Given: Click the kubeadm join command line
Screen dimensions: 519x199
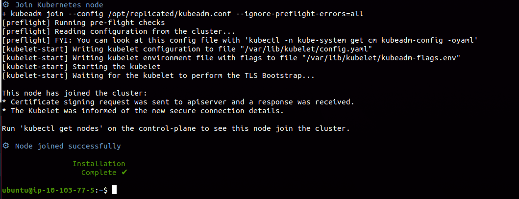Looking at the screenshot, I should 182,14.
